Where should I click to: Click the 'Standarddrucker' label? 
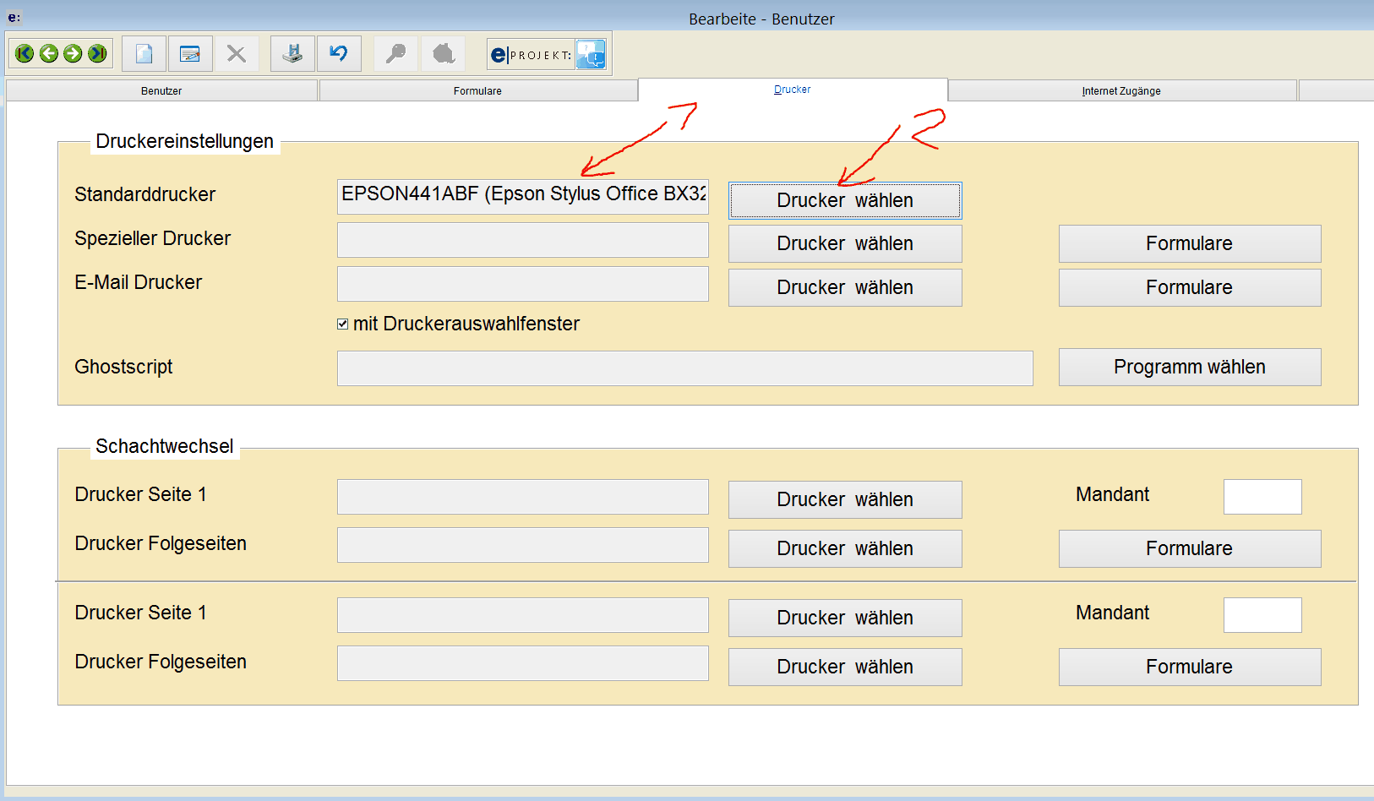click(x=145, y=194)
